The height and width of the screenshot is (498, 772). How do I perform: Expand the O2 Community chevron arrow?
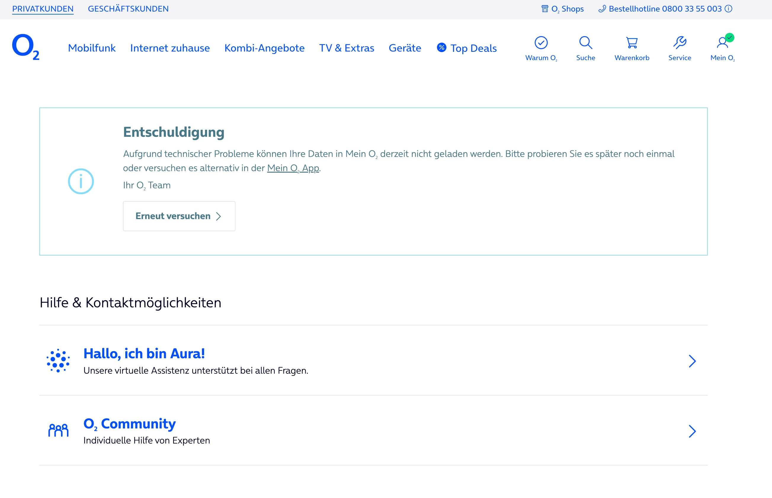[692, 431]
